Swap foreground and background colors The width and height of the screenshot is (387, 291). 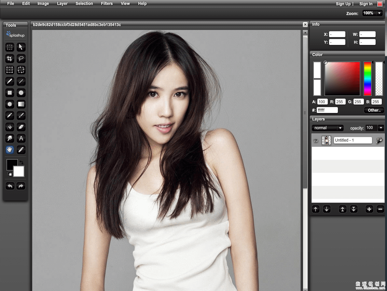[x=21, y=162]
